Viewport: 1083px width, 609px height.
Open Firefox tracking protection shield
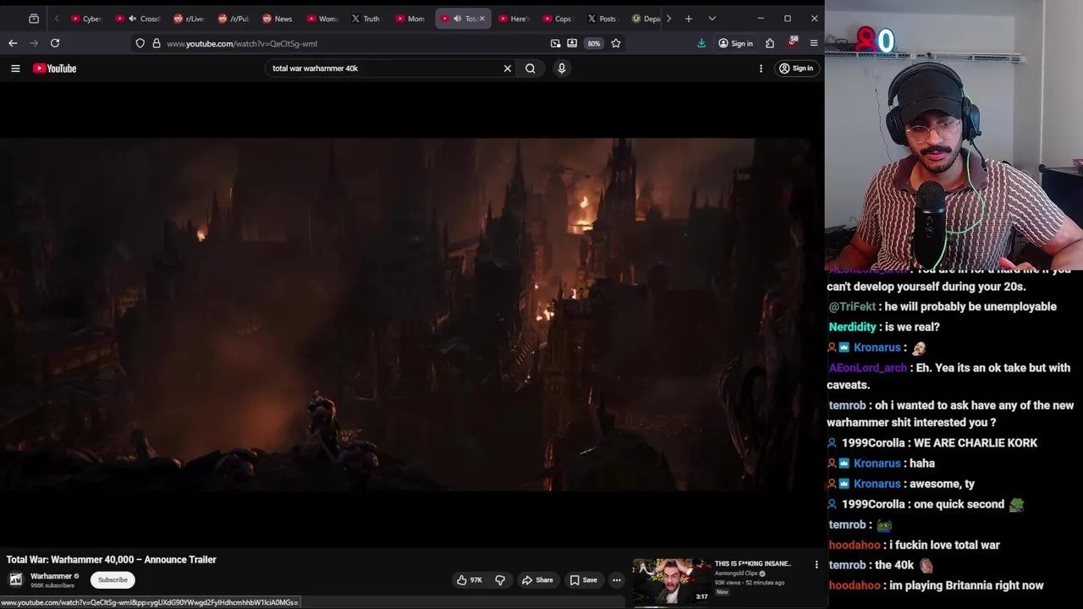click(140, 43)
